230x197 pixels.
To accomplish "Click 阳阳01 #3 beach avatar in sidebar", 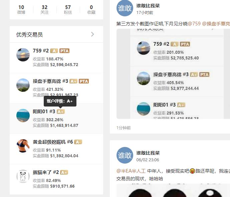I will [23, 116].
